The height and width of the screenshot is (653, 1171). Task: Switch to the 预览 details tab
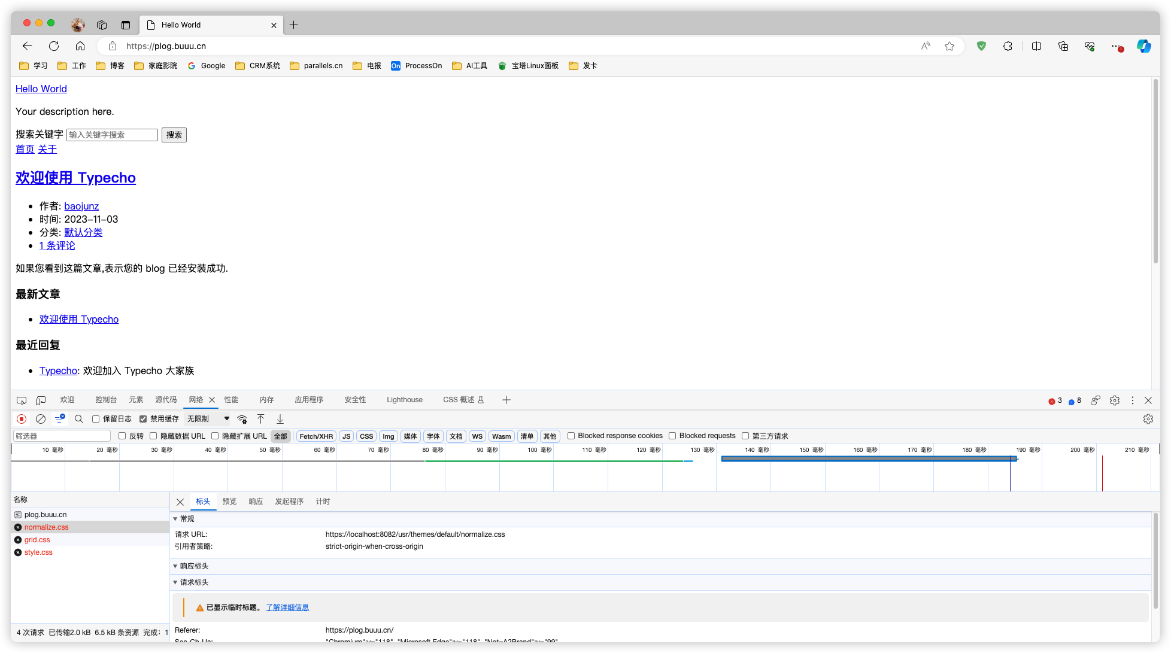pos(229,502)
